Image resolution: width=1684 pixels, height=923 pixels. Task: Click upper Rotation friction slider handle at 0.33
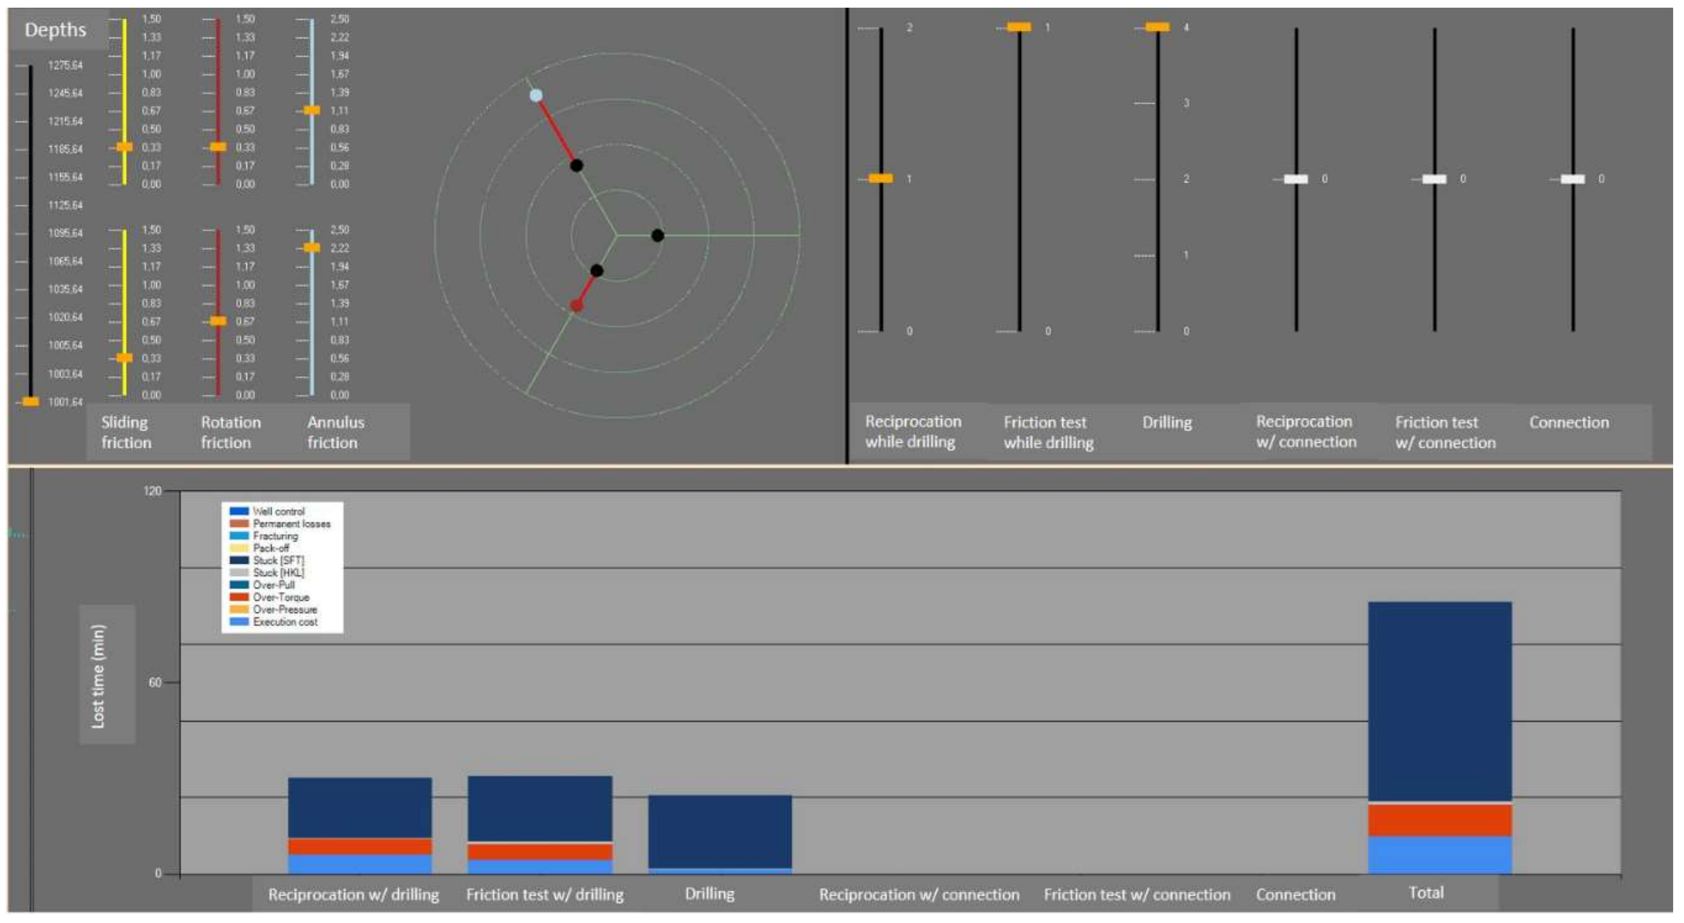218,147
